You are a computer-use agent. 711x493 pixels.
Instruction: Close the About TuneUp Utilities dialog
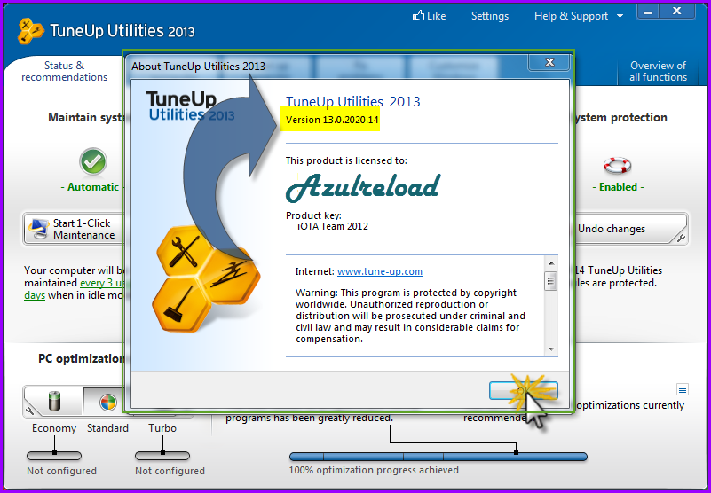click(x=549, y=63)
